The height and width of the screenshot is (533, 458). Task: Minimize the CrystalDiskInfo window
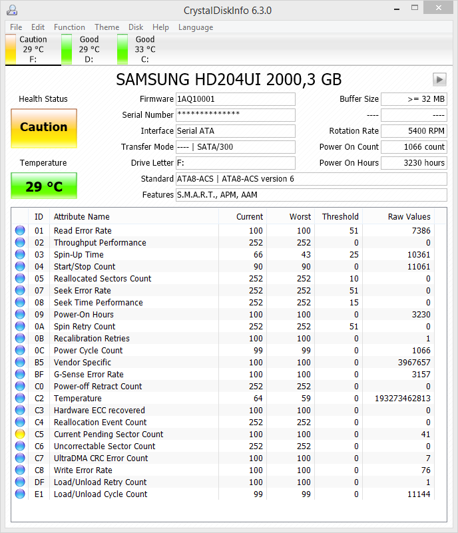[x=397, y=9]
